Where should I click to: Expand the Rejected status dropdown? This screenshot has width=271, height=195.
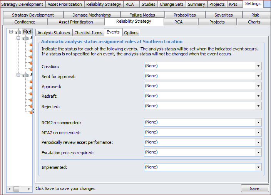coord(258,106)
